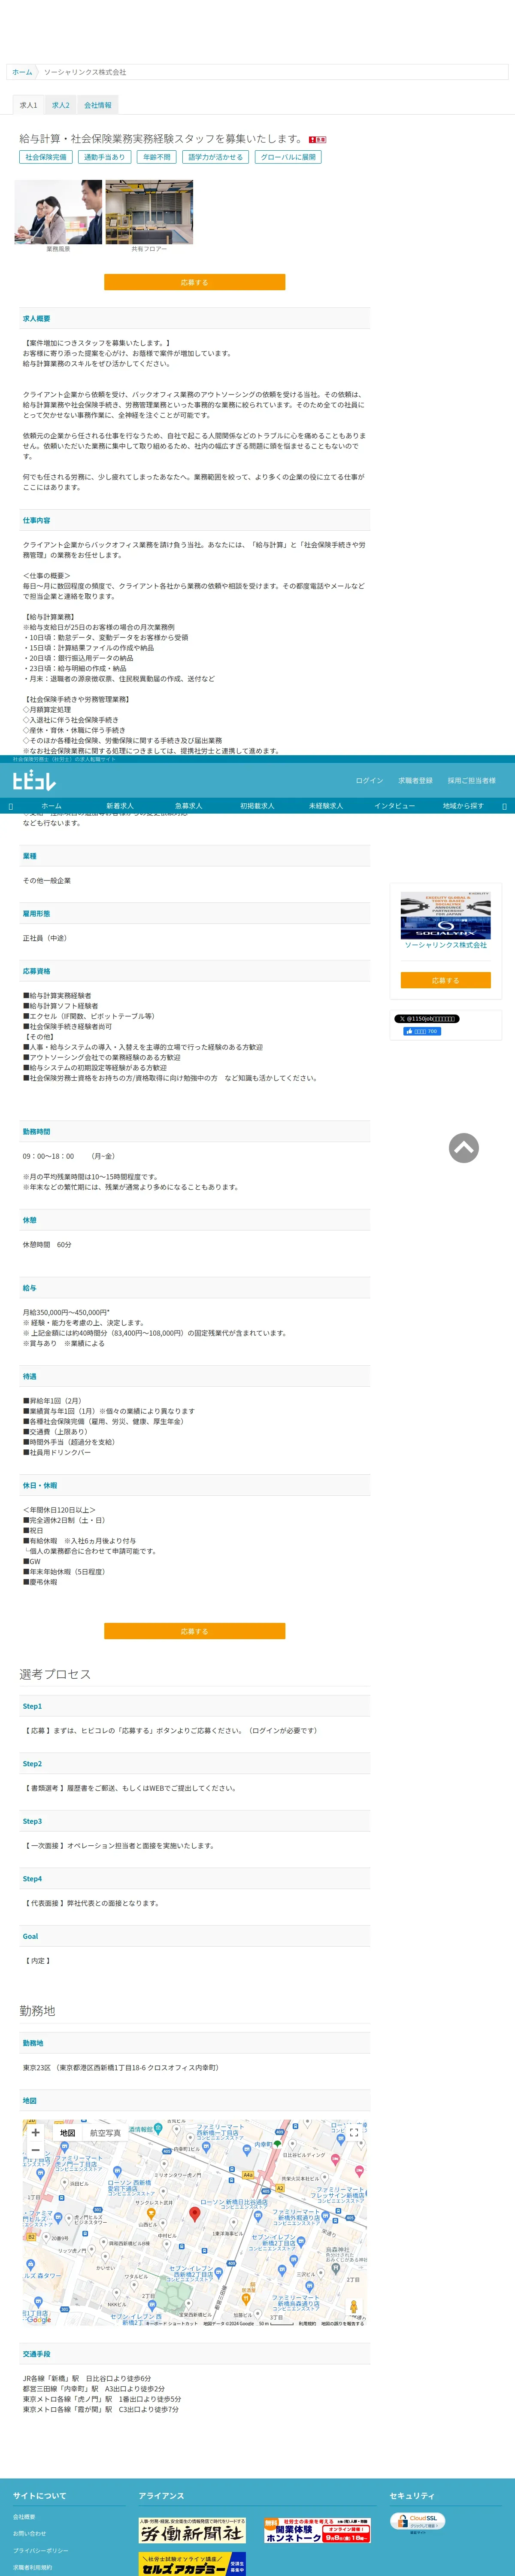
Task: Open the お問い合わせ footer link
Action: [x=29, y=2534]
